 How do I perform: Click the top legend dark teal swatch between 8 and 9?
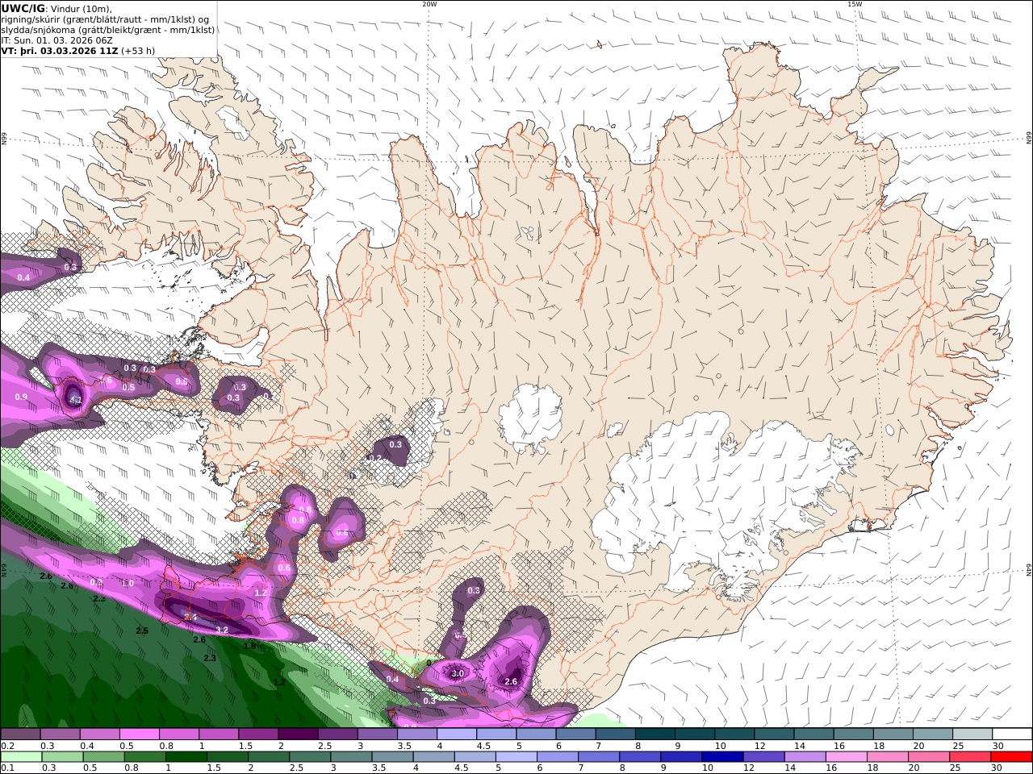655,734
